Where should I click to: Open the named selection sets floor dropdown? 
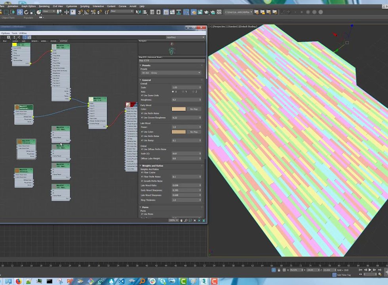[122, 11]
